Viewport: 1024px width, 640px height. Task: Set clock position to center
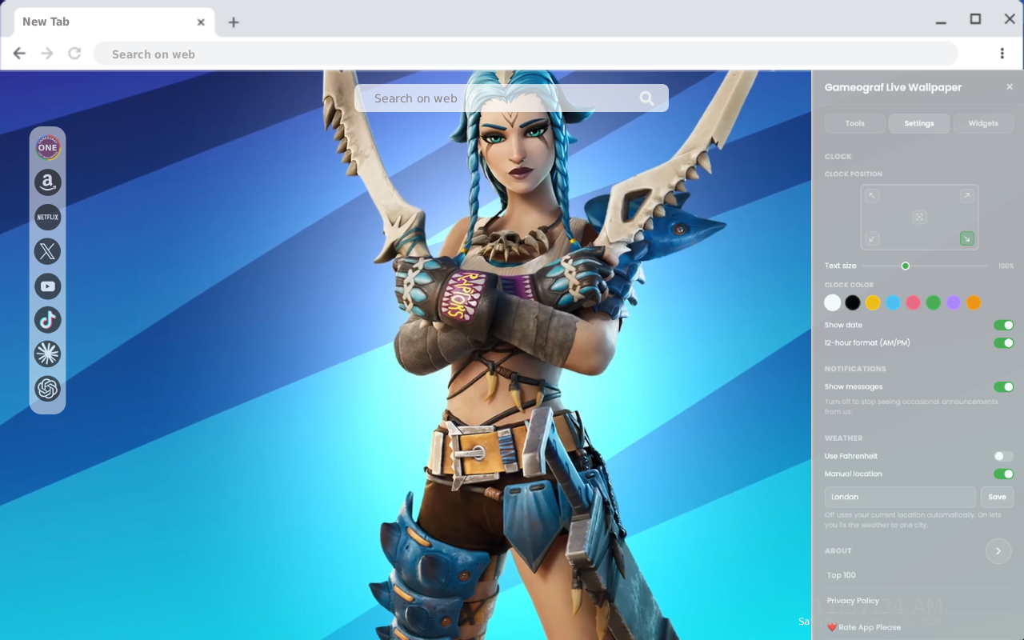click(x=919, y=217)
